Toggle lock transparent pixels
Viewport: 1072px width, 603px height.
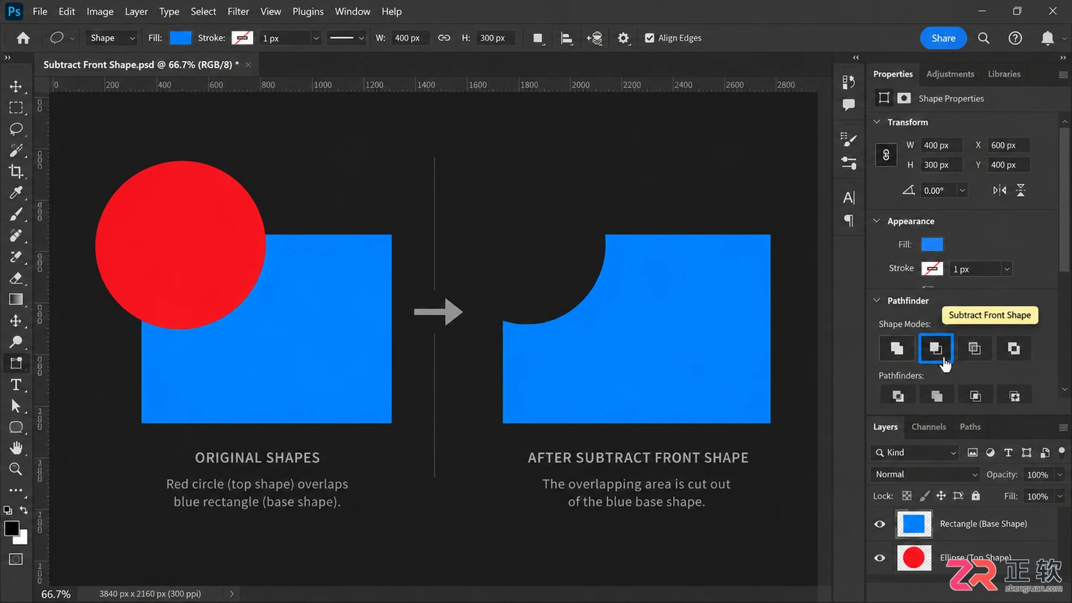[x=907, y=496]
